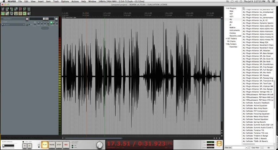Image resolution: width=278 pixels, height=150 pixels.
Task: Select AU: Plugin Alliance: SPL De-Verb
Action: (x=257, y=62)
